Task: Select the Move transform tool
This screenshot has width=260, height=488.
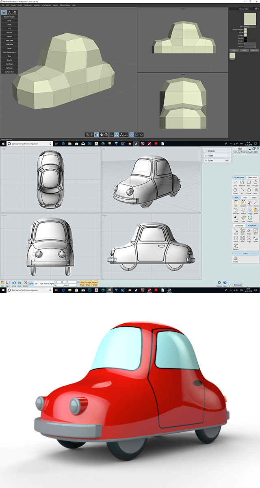Action: pyautogui.click(x=236, y=231)
